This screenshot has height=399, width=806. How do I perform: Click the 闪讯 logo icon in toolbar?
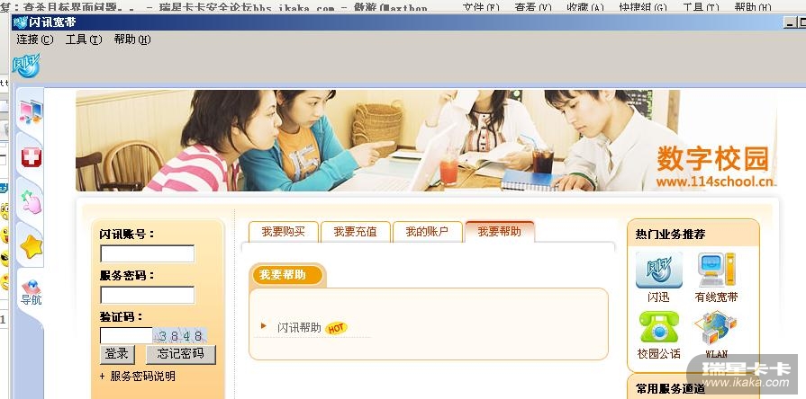(26, 66)
